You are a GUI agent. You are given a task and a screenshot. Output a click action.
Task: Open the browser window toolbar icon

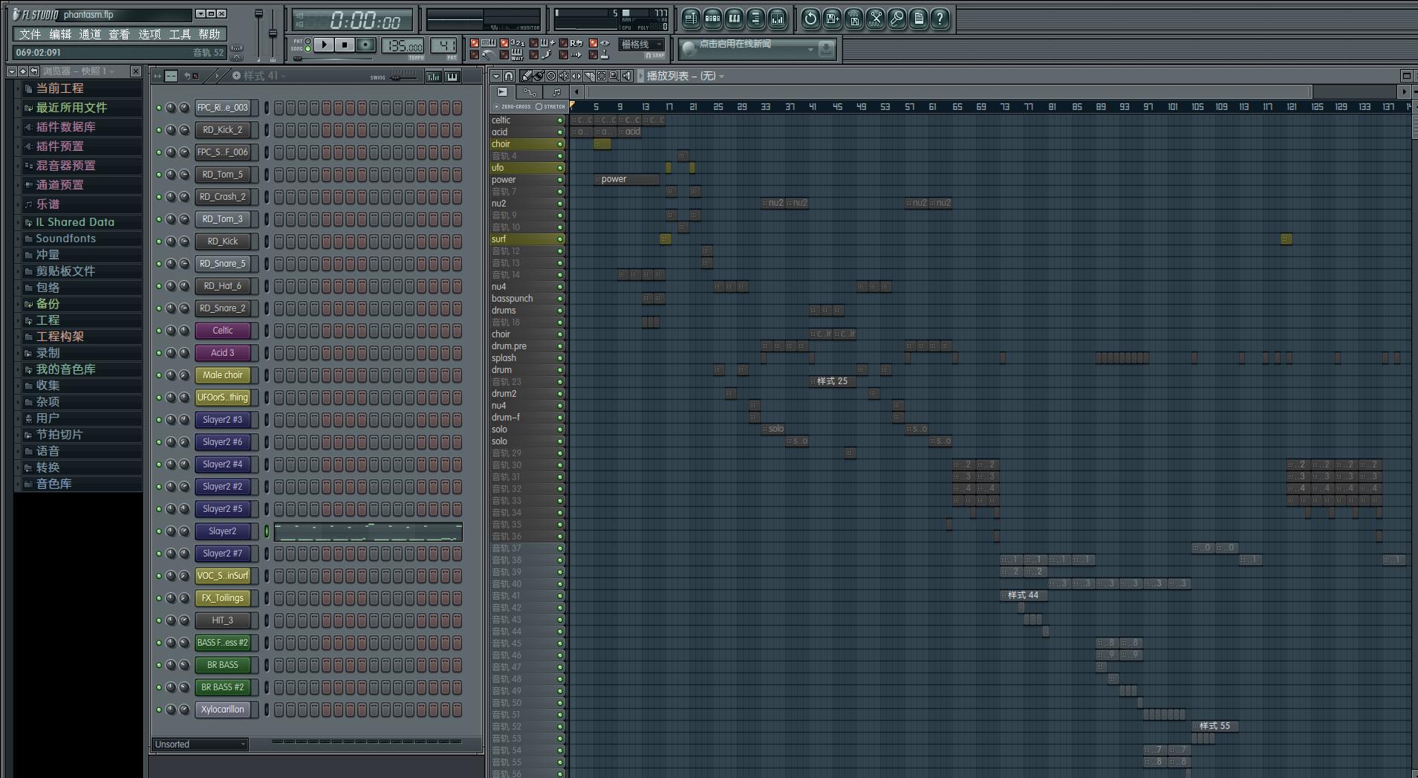pyautogui.click(x=755, y=18)
